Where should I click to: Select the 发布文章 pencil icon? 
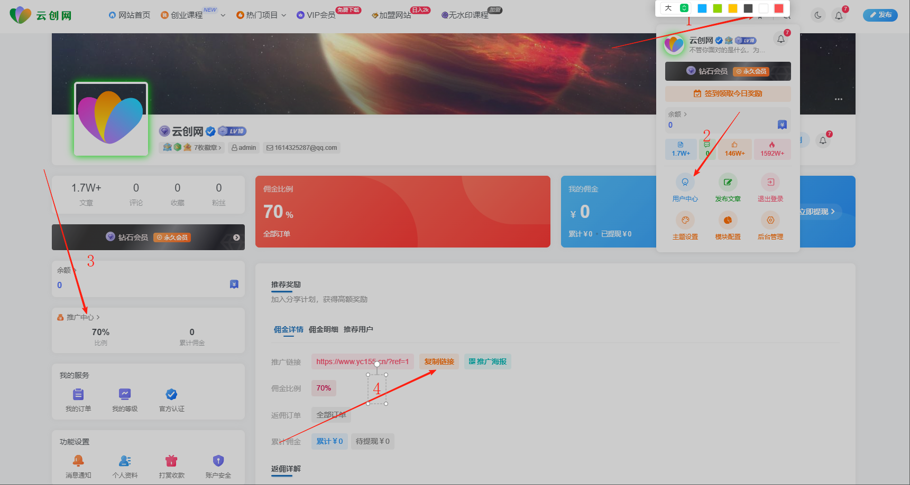point(728,182)
